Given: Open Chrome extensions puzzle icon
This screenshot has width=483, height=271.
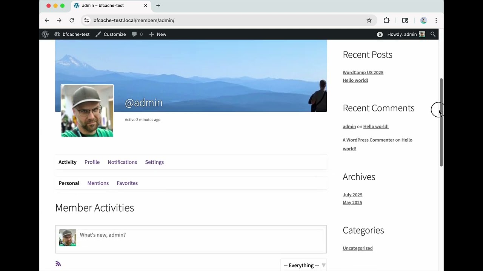Looking at the screenshot, I should tap(386, 20).
